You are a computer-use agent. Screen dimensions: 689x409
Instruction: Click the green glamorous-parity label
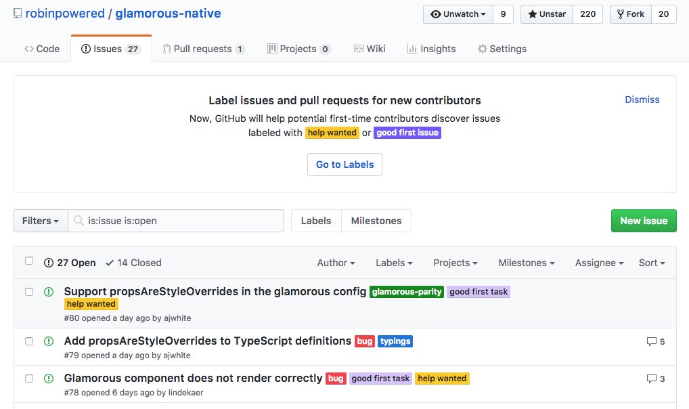point(407,292)
